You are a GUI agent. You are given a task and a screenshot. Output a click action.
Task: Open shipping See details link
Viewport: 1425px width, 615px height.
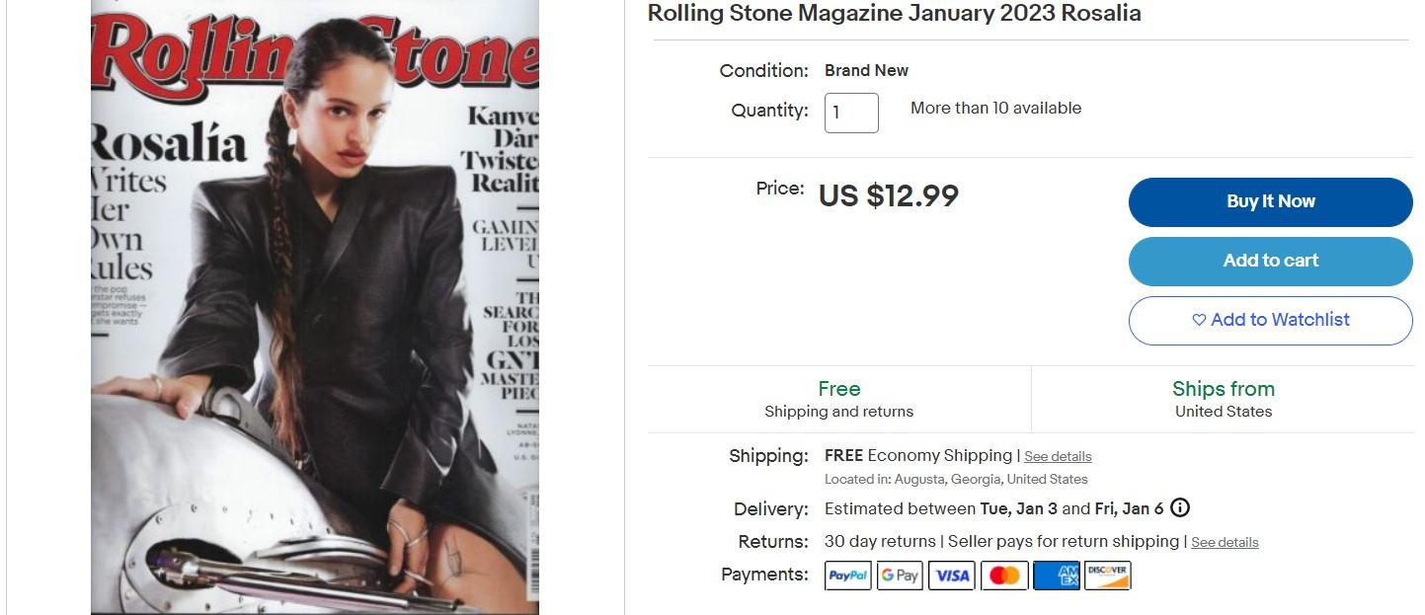click(x=1058, y=456)
